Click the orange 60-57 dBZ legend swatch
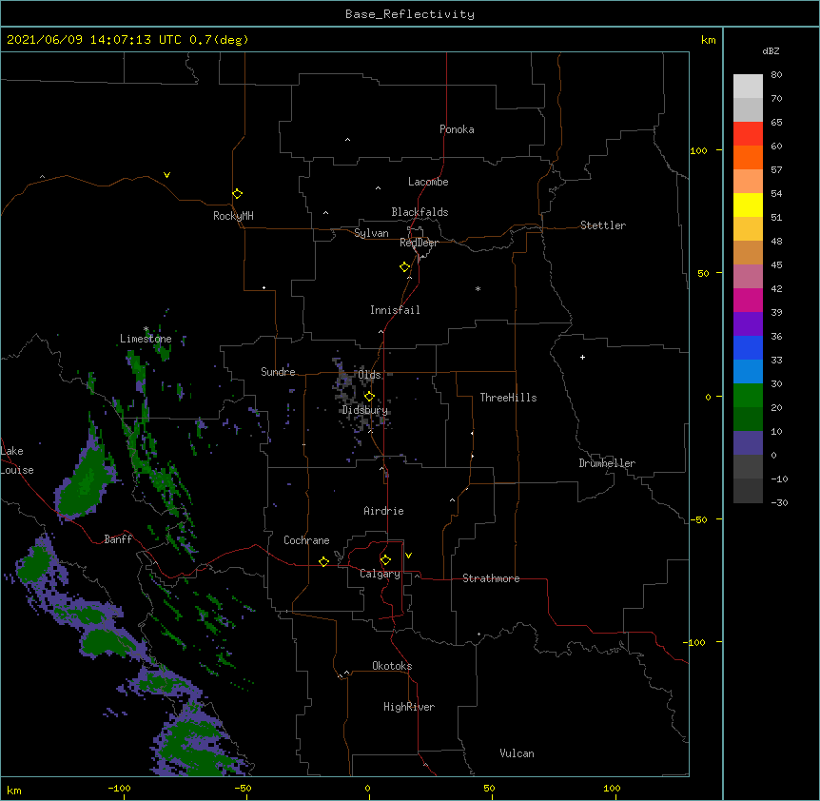Screen dimensions: 820x801 [748, 157]
